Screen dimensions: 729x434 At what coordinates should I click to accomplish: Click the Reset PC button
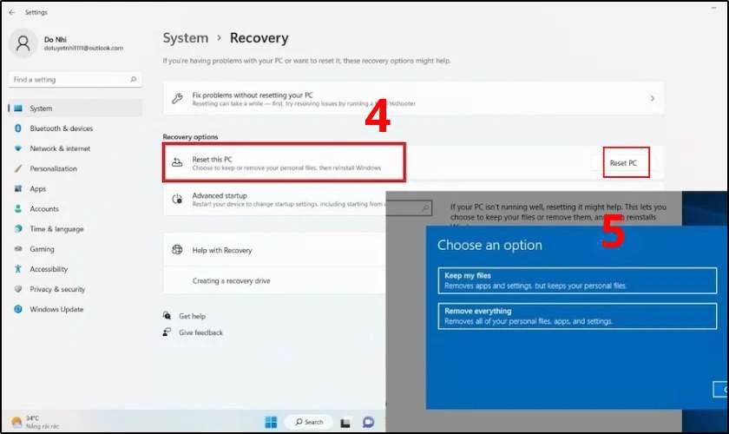coord(623,163)
